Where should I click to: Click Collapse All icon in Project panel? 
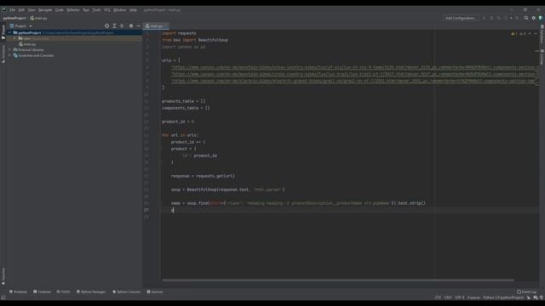[x=122, y=26]
